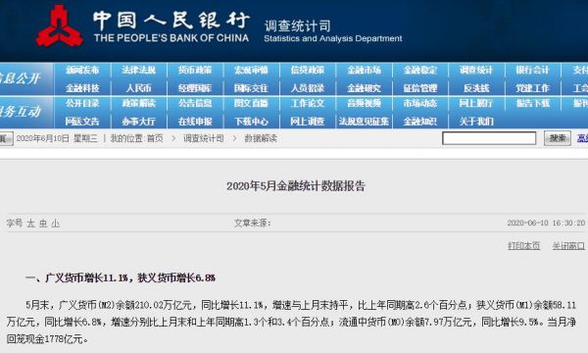Click the 首页 breadcrumb link
The height and width of the screenshot is (353, 588).
pyautogui.click(x=155, y=138)
